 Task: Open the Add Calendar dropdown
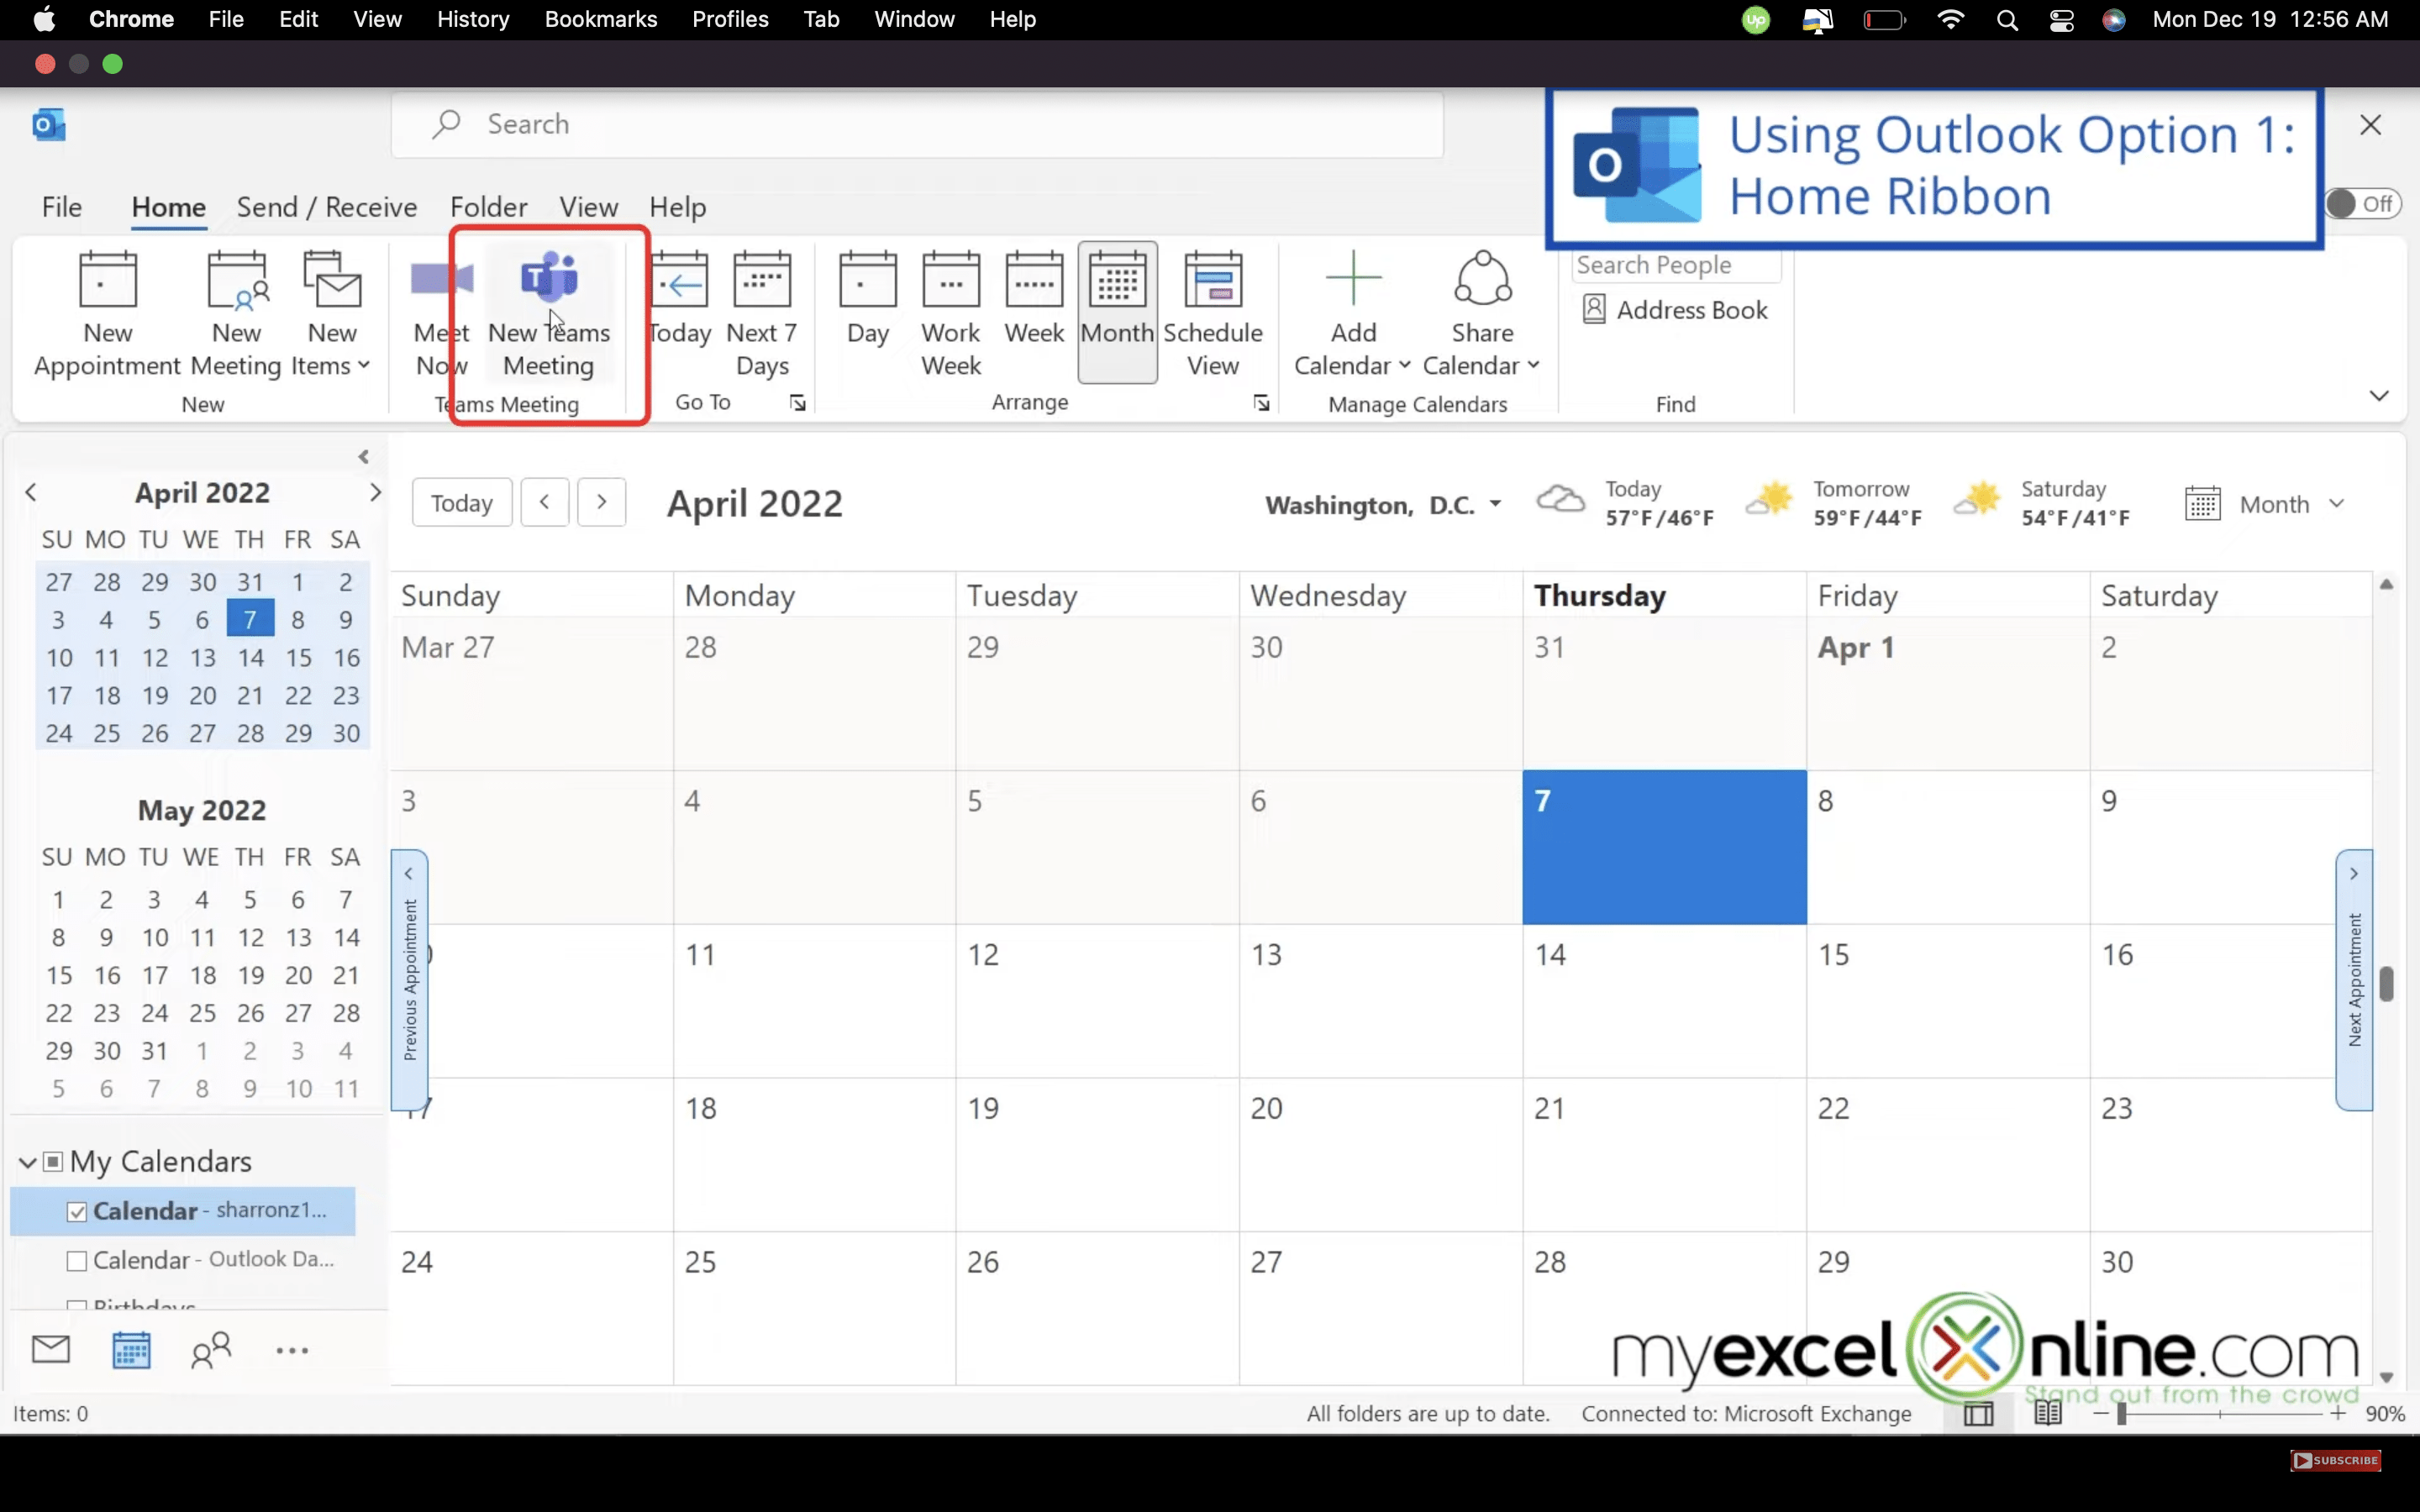1352,313
